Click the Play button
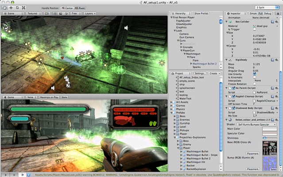The width and height of the screenshot is (283, 177). pyautogui.click(x=5, y=175)
